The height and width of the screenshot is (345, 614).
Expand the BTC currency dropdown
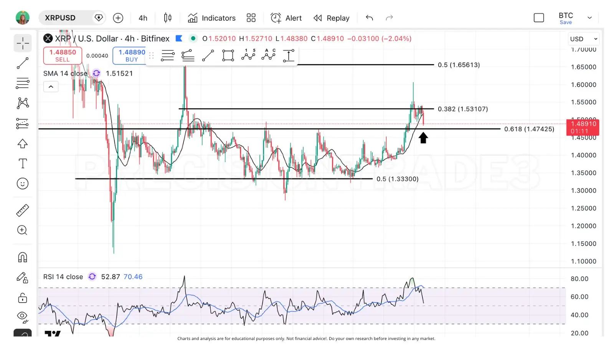[590, 18]
